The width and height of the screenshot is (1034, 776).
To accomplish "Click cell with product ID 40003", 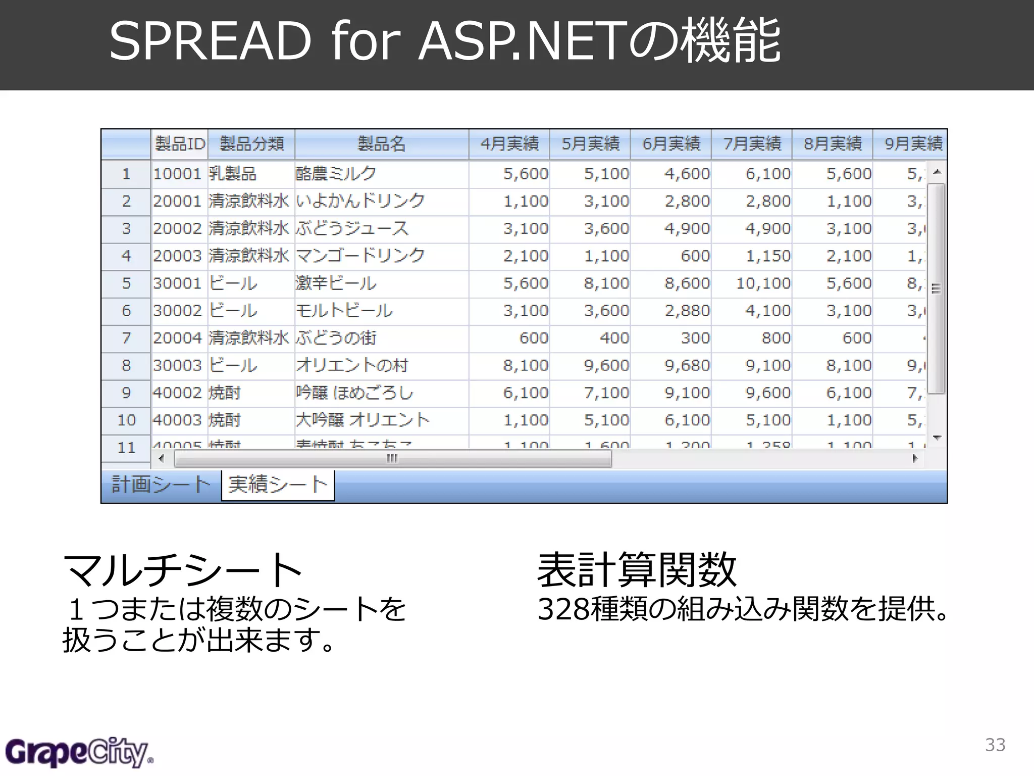I will coord(179,420).
